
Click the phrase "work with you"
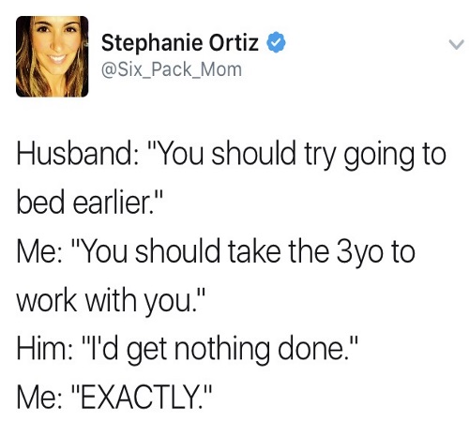(103, 300)
